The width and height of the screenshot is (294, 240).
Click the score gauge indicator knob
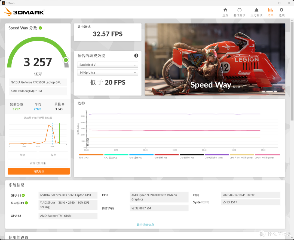pyautogui.click(x=66, y=60)
